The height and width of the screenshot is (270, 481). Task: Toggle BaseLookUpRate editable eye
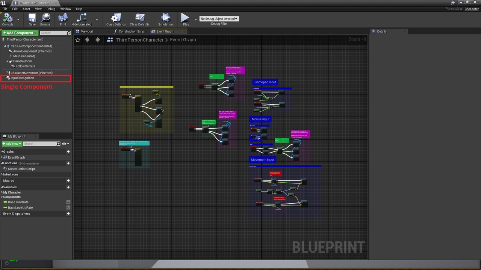[68, 208]
